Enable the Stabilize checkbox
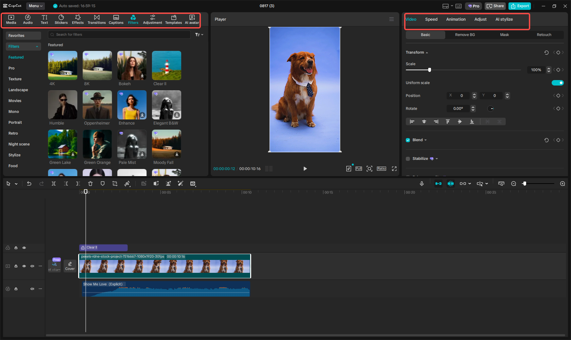The image size is (571, 340). 408,158
